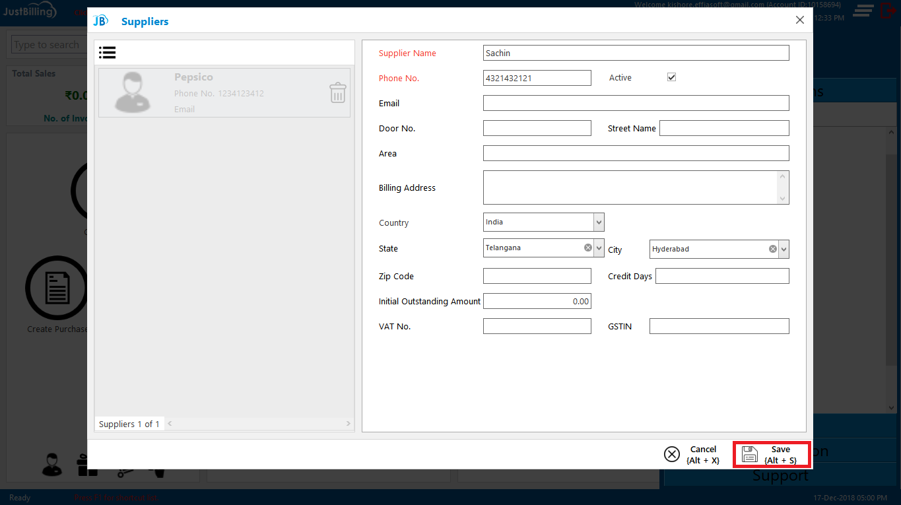901x505 pixels.
Task: Click the JustBilling logo in main window
Action: (x=29, y=11)
